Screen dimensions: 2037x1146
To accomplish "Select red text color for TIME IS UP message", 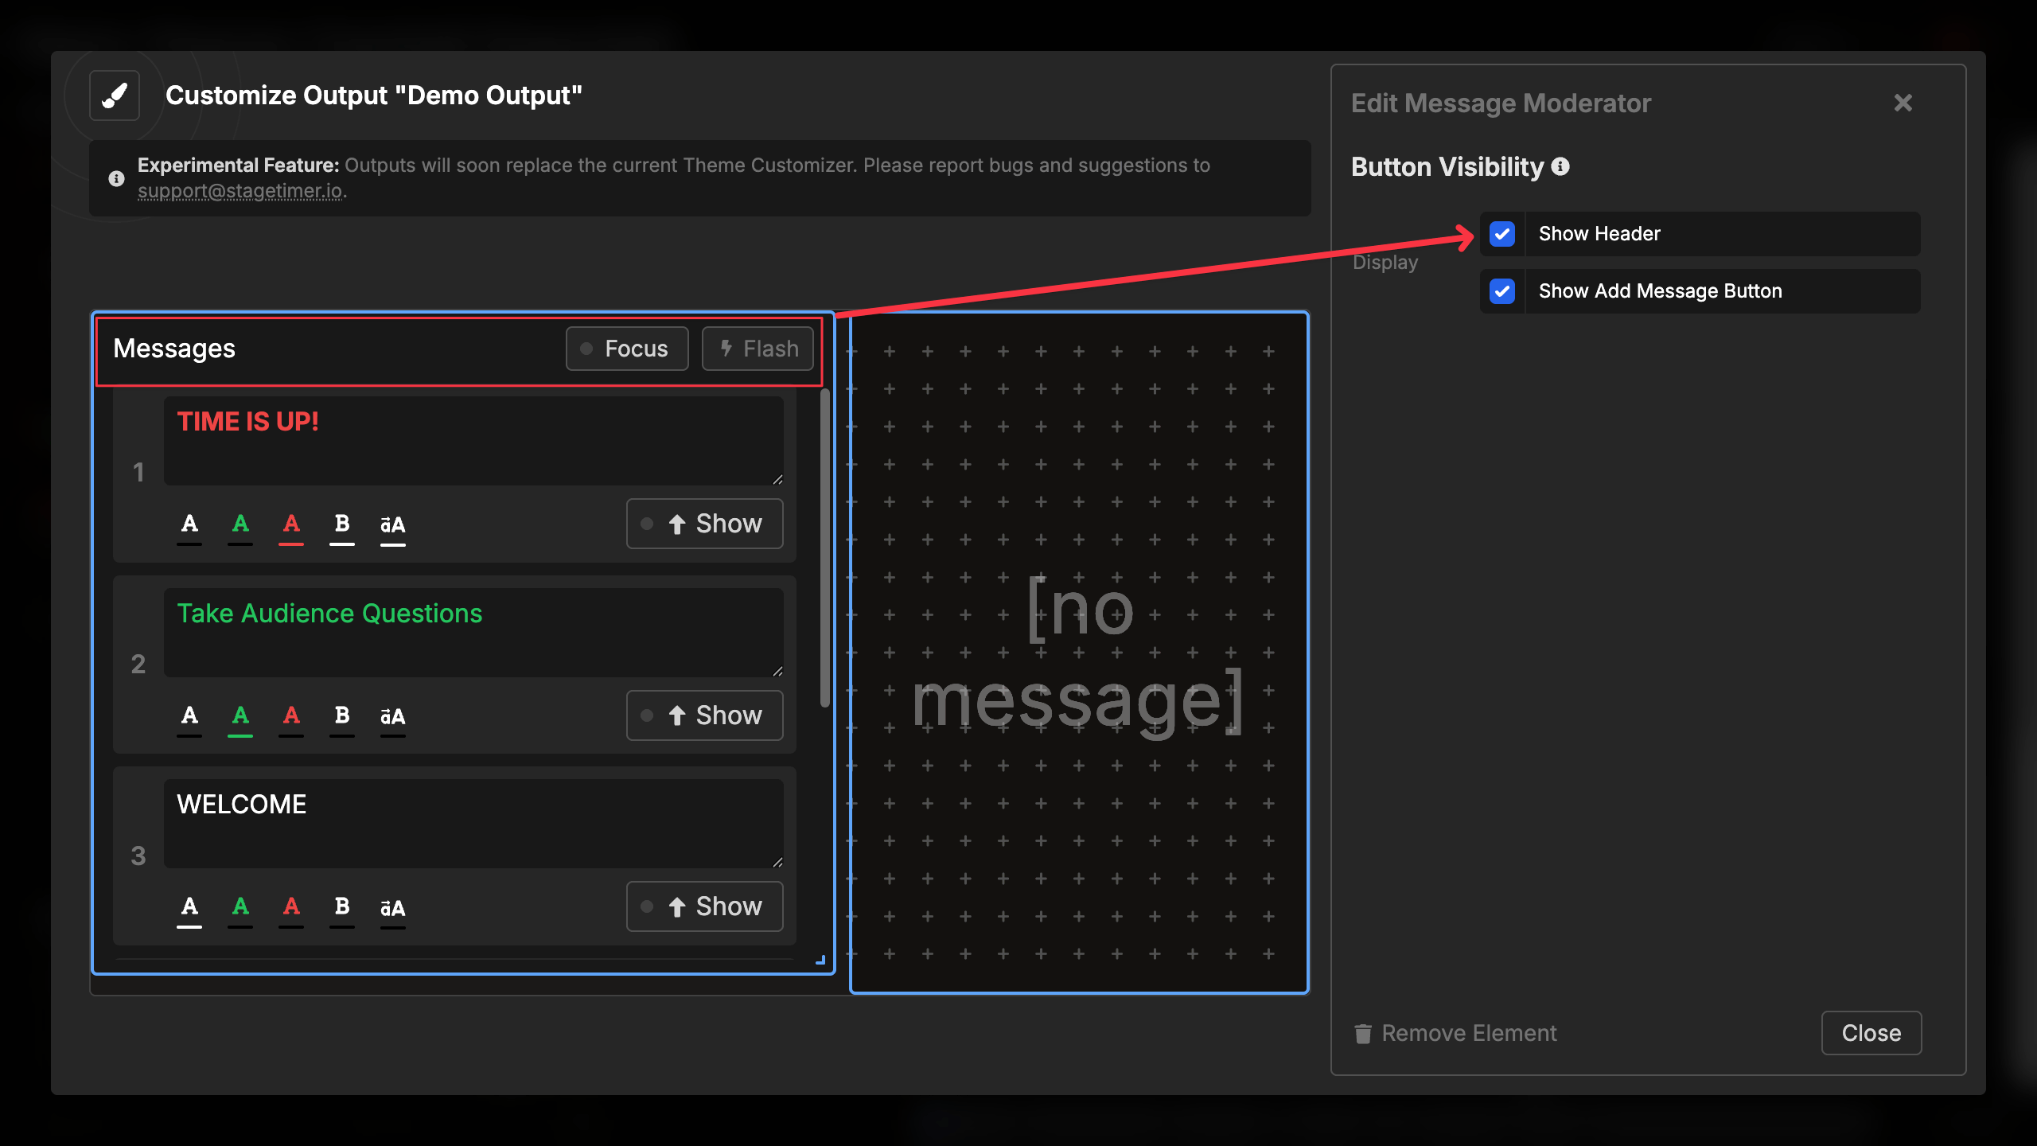I will (x=290, y=524).
